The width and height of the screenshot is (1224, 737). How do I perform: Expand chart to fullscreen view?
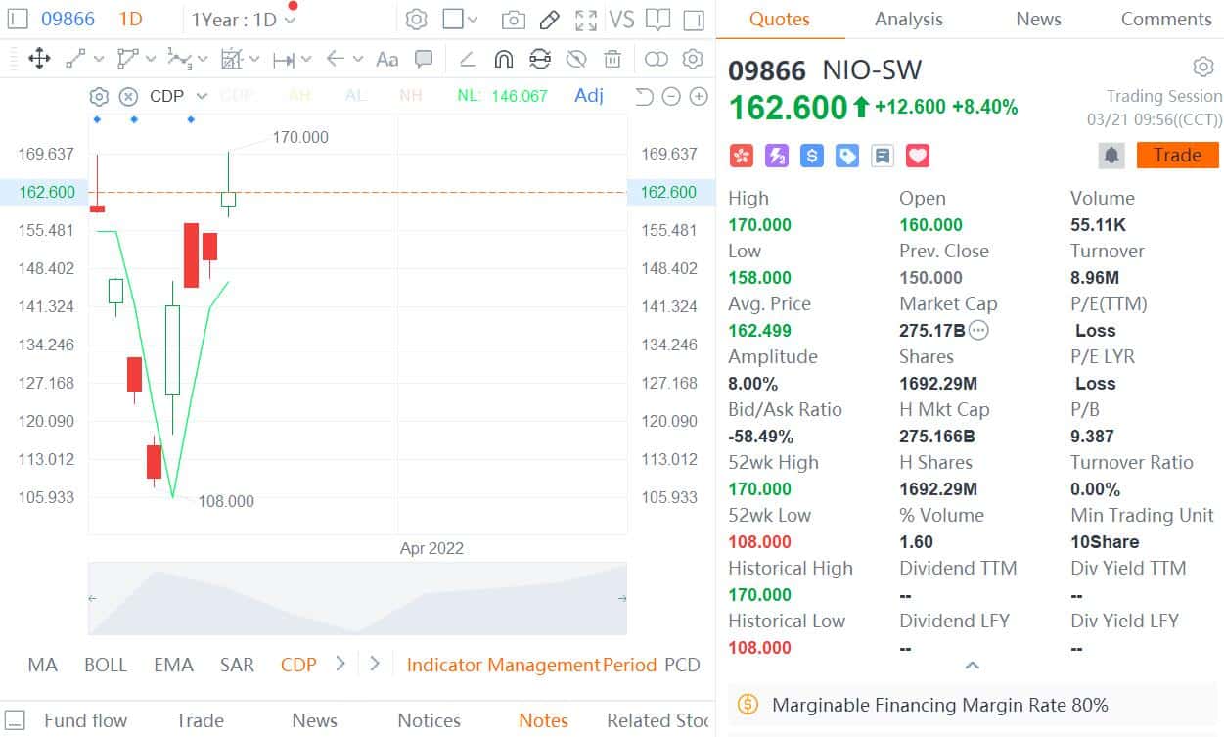tap(586, 19)
